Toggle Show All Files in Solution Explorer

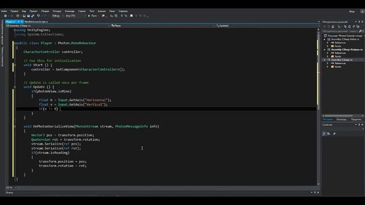pos(358,27)
